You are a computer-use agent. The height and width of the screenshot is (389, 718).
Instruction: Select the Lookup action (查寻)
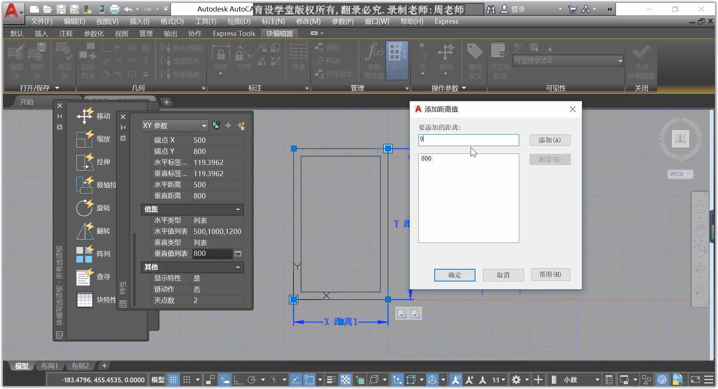point(93,277)
